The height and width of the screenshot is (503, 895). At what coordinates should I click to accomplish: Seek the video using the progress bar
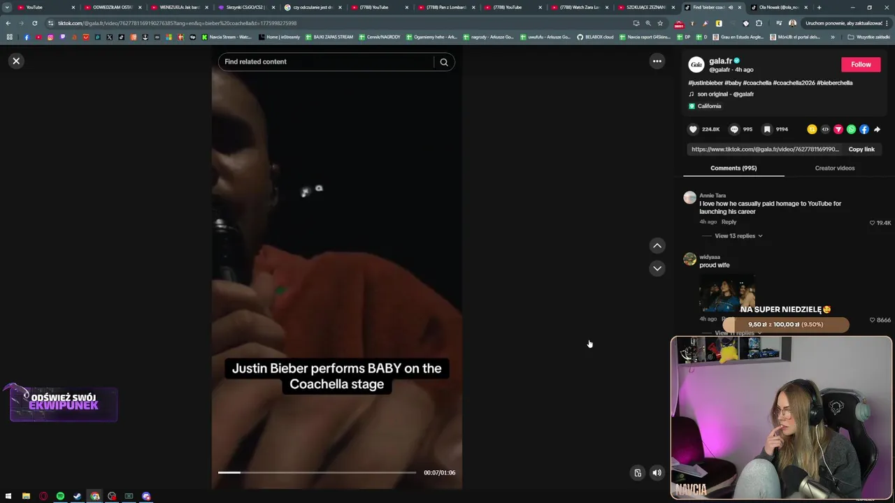[x=317, y=473]
